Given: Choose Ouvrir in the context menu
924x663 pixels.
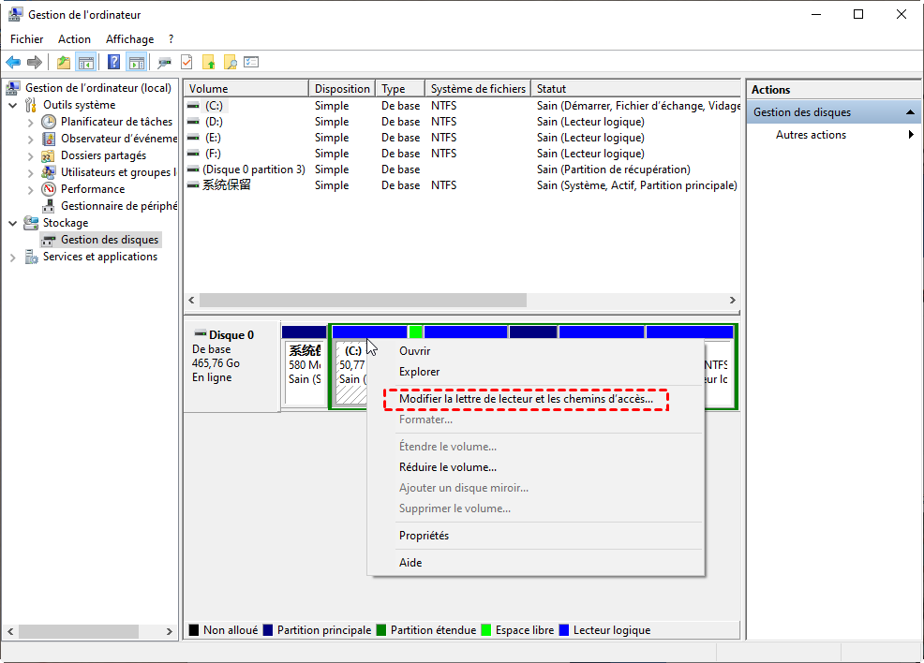Looking at the screenshot, I should coord(536,351).
